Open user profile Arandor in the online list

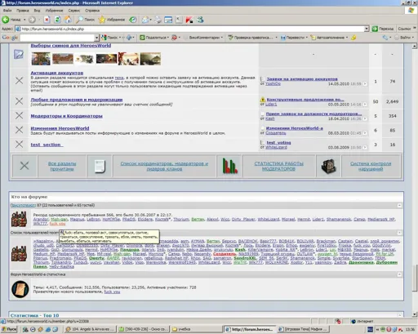click(x=41, y=219)
